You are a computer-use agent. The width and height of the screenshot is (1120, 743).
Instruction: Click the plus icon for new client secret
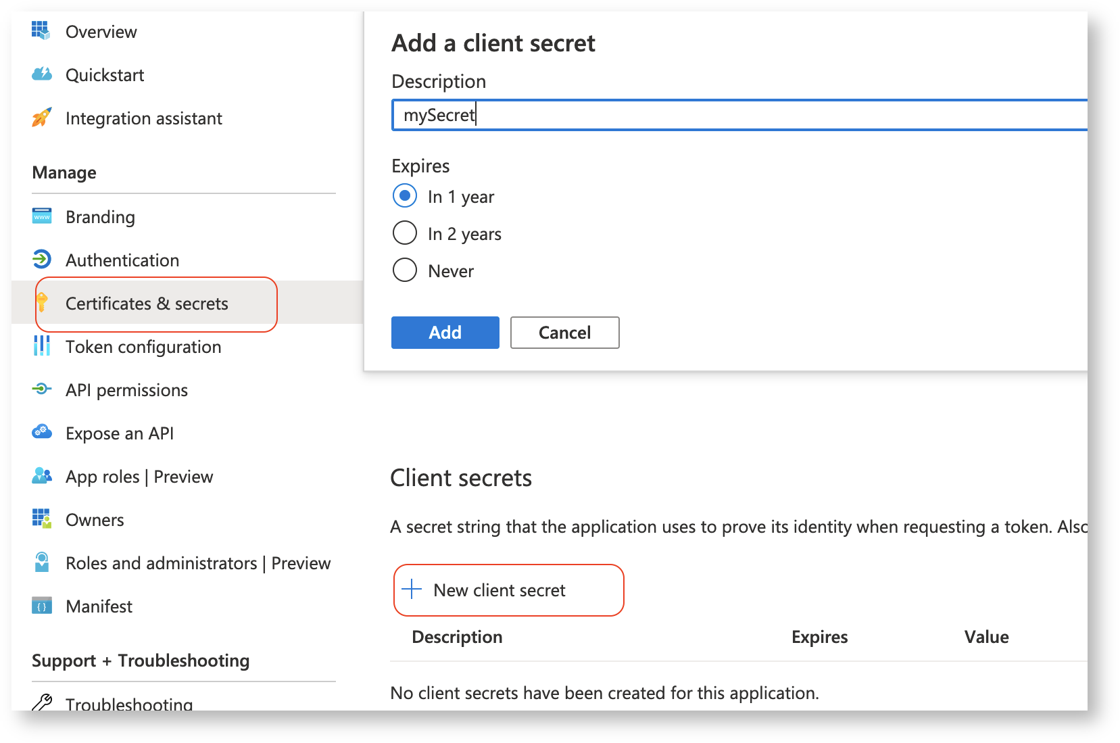[412, 590]
